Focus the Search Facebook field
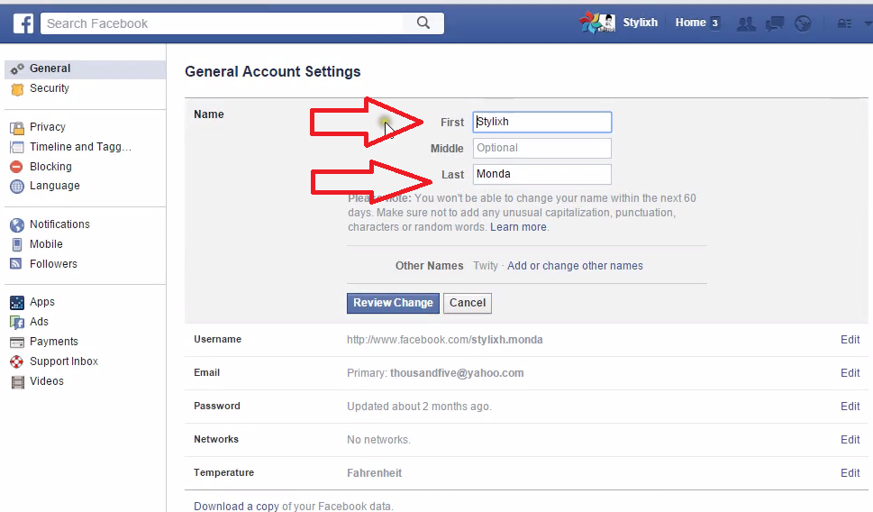The width and height of the screenshot is (873, 512). click(x=223, y=23)
